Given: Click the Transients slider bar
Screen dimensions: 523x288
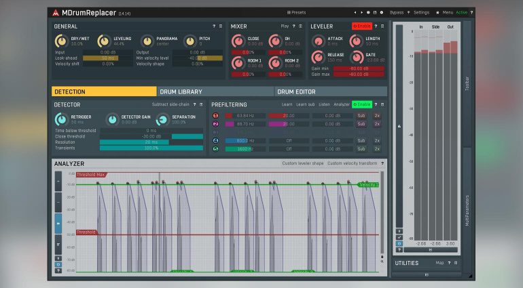Looking at the screenshot, I should [151, 148].
